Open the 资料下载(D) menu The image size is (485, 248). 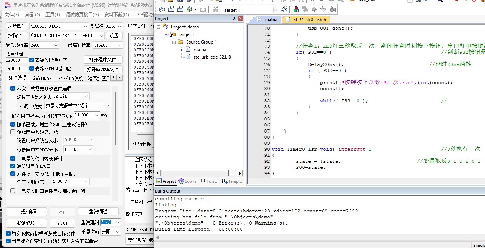click(x=117, y=15)
